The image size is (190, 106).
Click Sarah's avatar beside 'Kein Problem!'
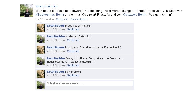(41, 74)
